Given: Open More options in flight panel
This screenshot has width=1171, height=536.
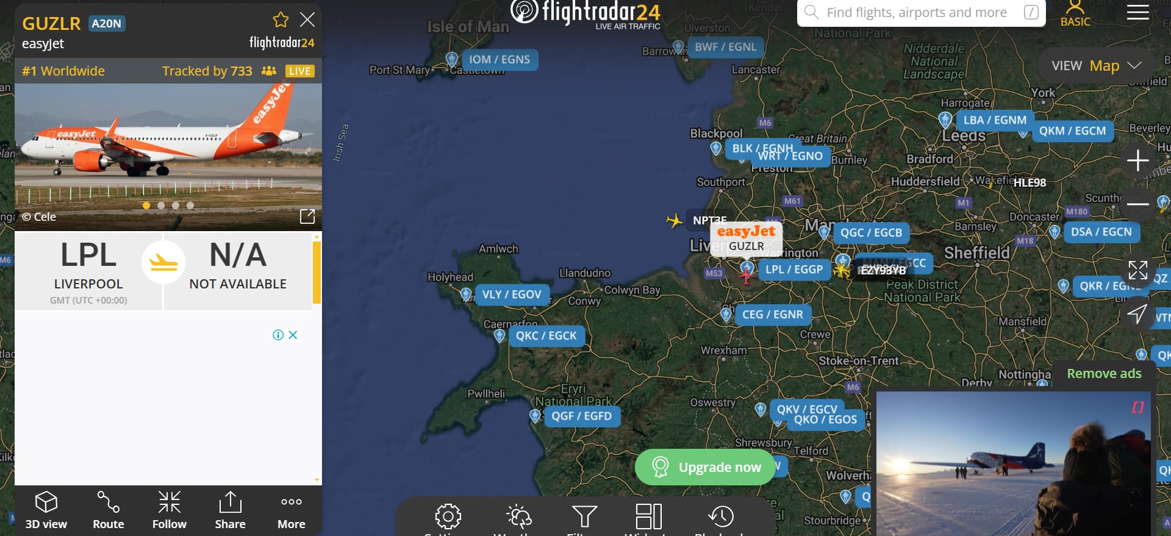Looking at the screenshot, I should click(292, 510).
